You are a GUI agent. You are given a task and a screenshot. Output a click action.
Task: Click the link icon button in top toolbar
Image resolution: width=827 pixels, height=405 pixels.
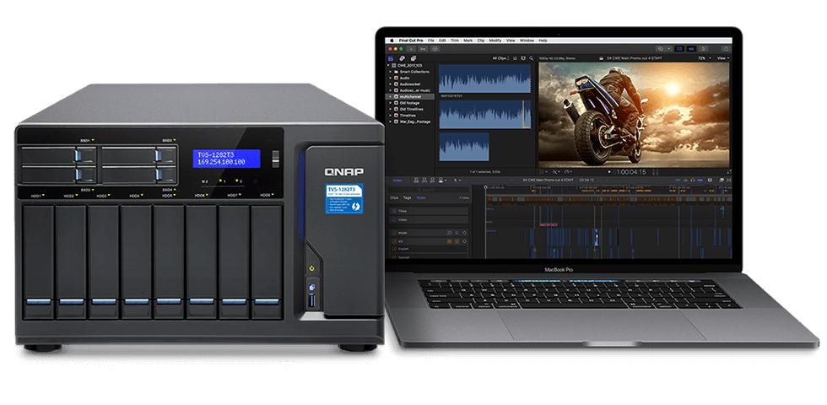[x=660, y=49]
